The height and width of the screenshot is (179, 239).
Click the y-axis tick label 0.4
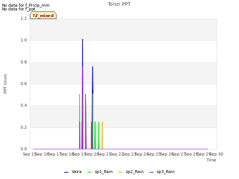24,105
